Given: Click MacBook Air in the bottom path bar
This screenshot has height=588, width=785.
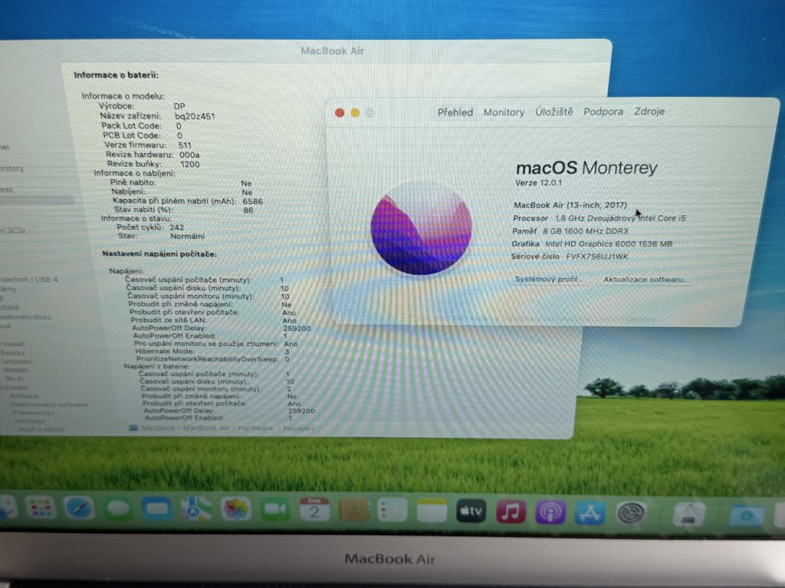Looking at the screenshot, I should (205, 428).
